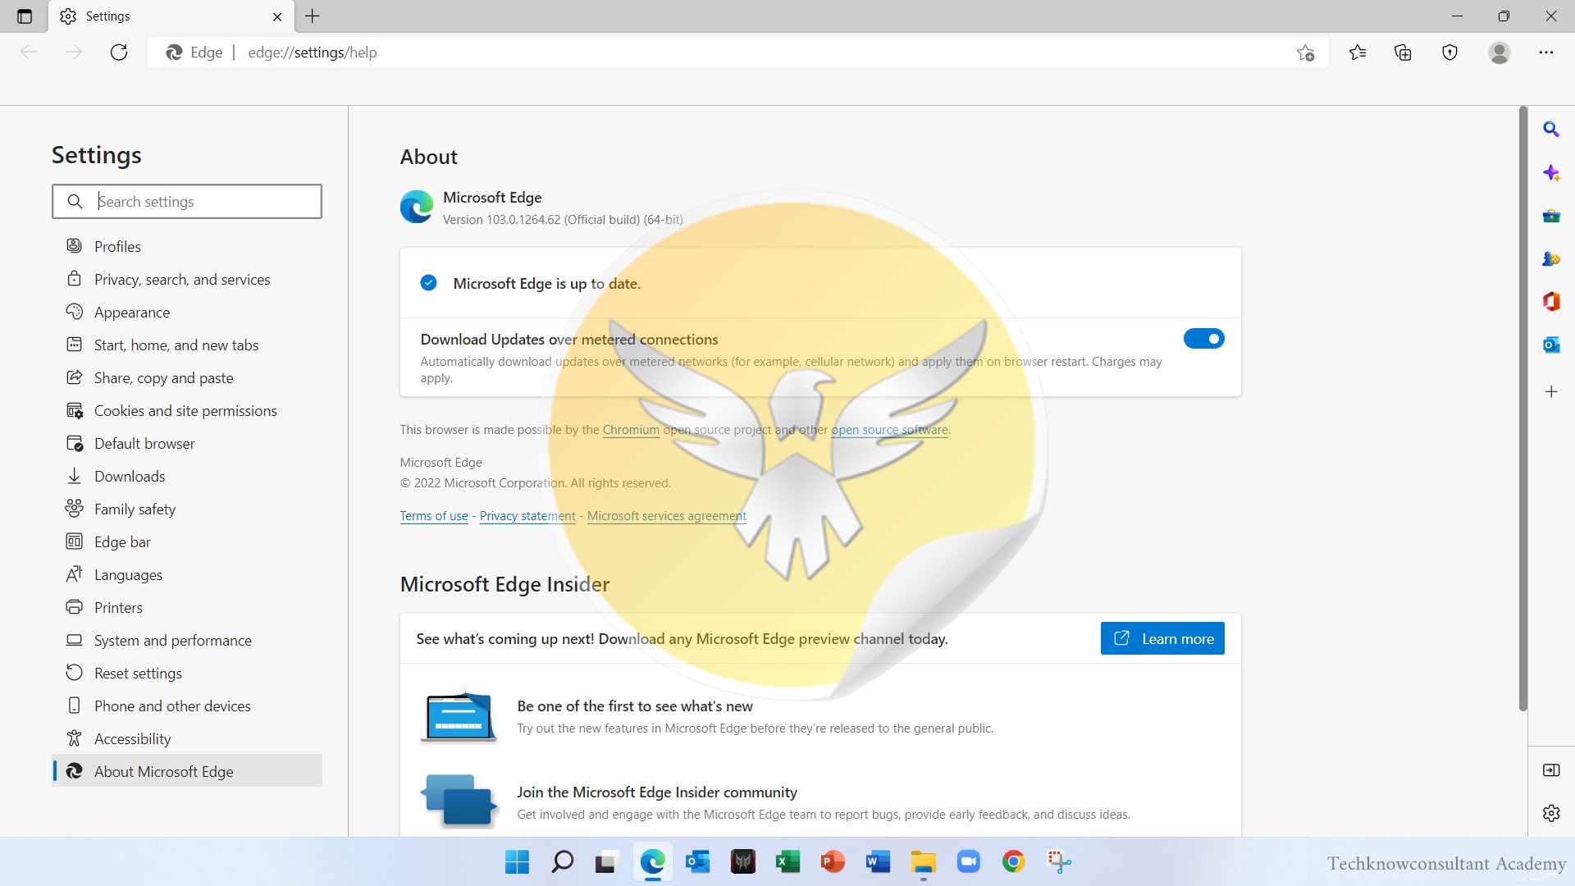Screen dimensions: 1575x886
Task: Click the Learn more button
Action: click(x=1162, y=639)
